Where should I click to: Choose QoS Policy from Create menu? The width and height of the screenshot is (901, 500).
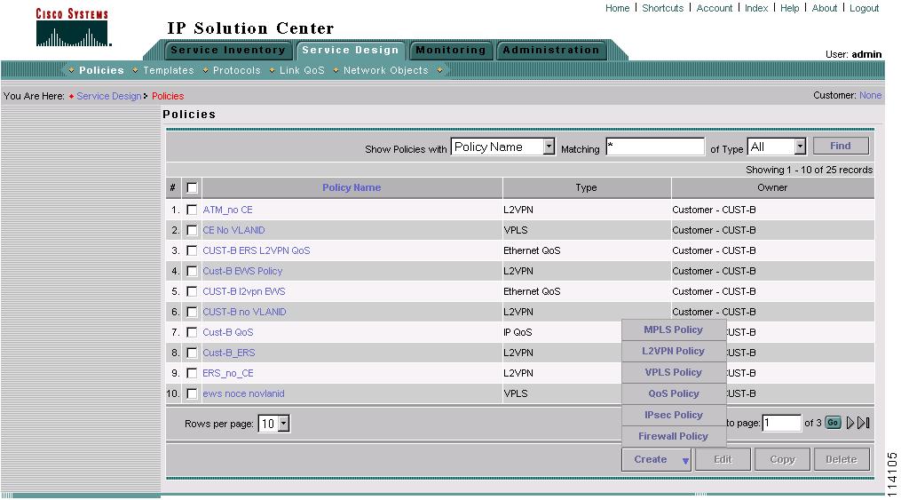674,393
